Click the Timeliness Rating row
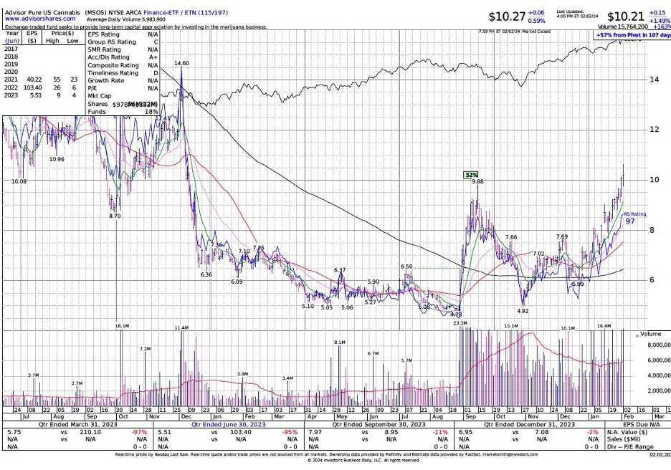The width and height of the screenshot is (671, 470). pos(123,73)
